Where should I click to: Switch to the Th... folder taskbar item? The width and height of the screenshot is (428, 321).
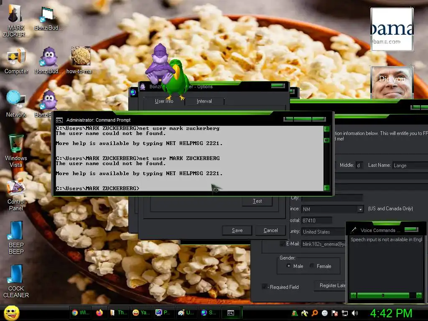(119, 313)
